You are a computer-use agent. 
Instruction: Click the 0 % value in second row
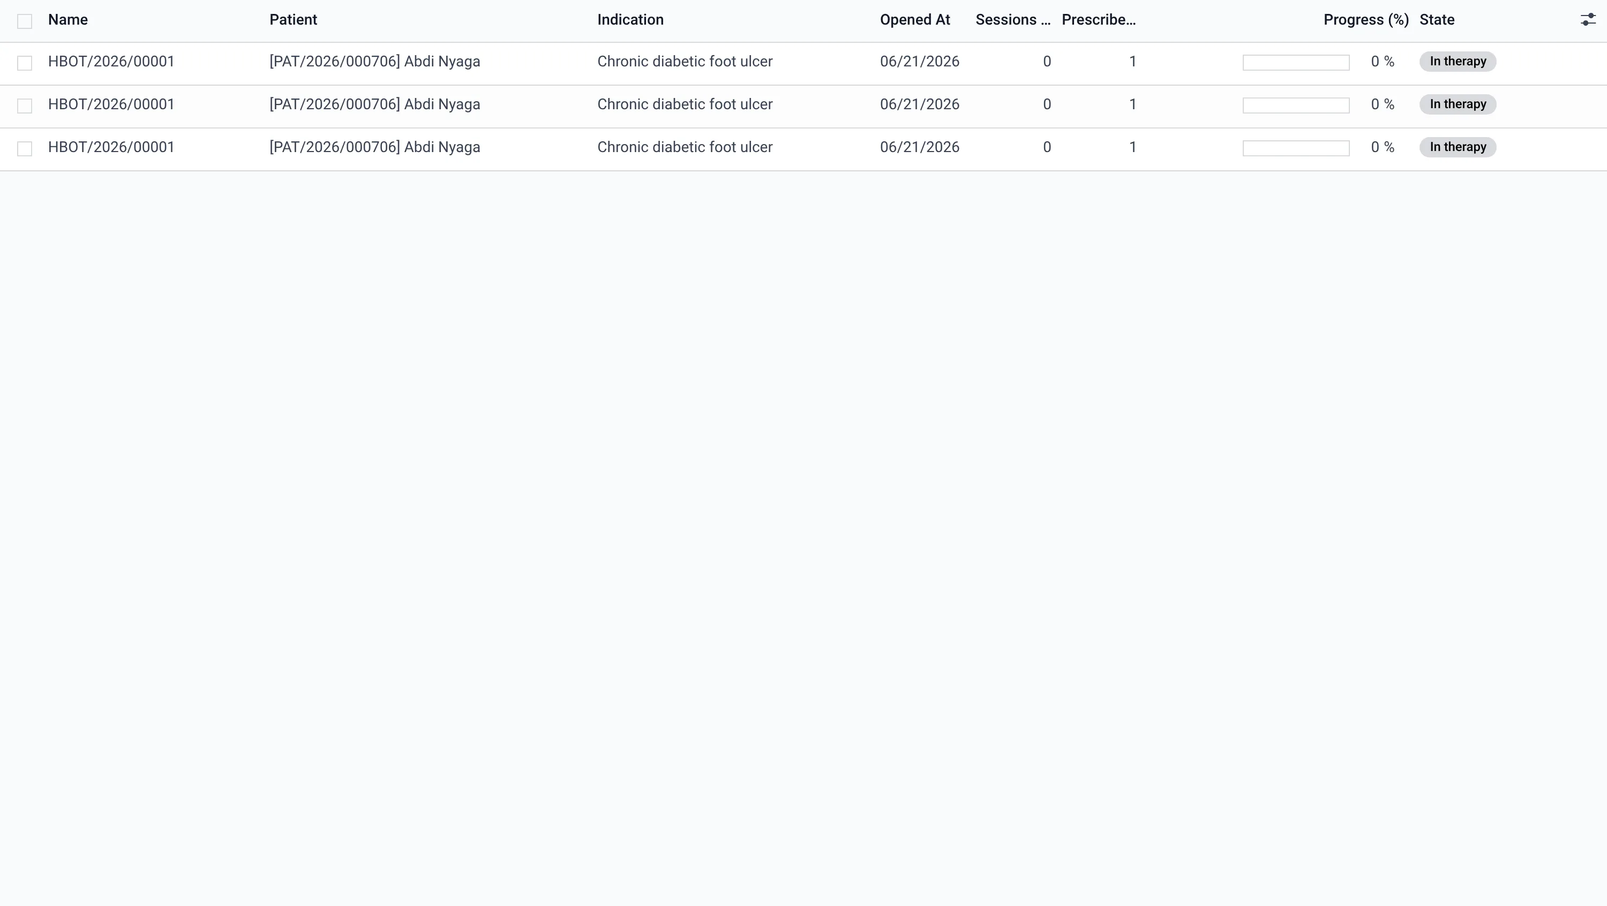pyautogui.click(x=1383, y=105)
